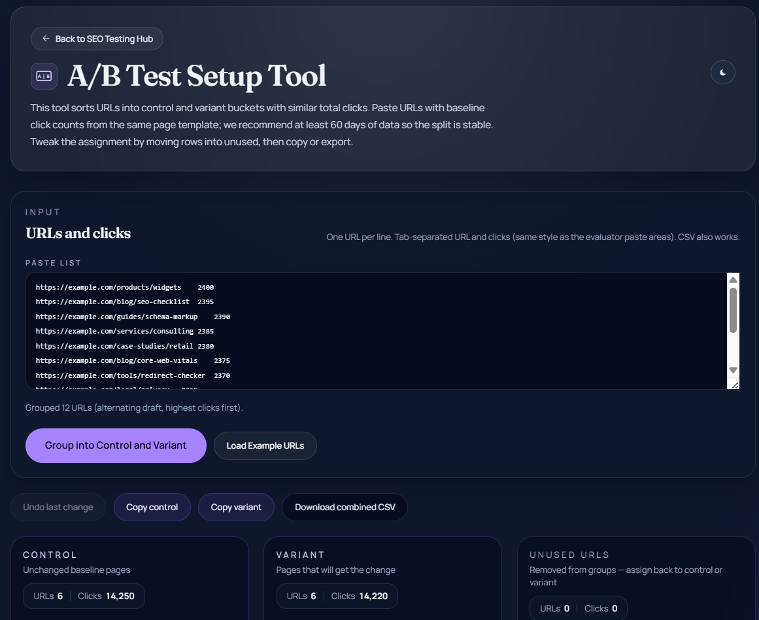Image resolution: width=759 pixels, height=620 pixels.
Task: Click the URLs and clicks heading
Action: click(x=78, y=233)
